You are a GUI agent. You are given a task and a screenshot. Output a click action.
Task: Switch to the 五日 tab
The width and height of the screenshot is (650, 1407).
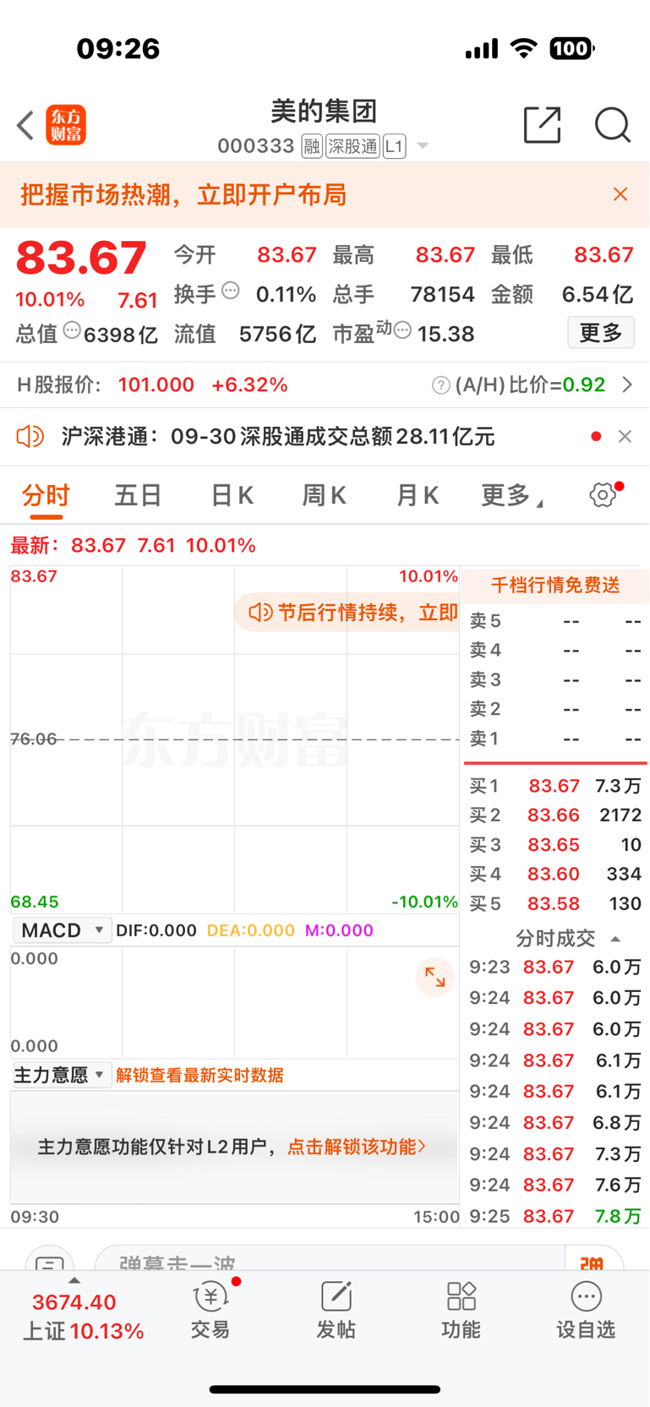click(x=138, y=495)
